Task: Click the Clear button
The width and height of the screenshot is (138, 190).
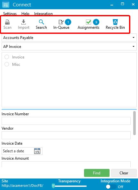Action: tap(124, 173)
